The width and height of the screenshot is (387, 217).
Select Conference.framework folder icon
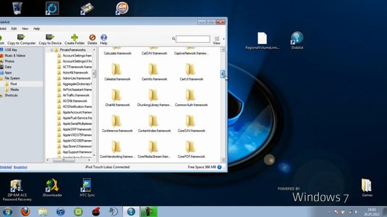116,121
